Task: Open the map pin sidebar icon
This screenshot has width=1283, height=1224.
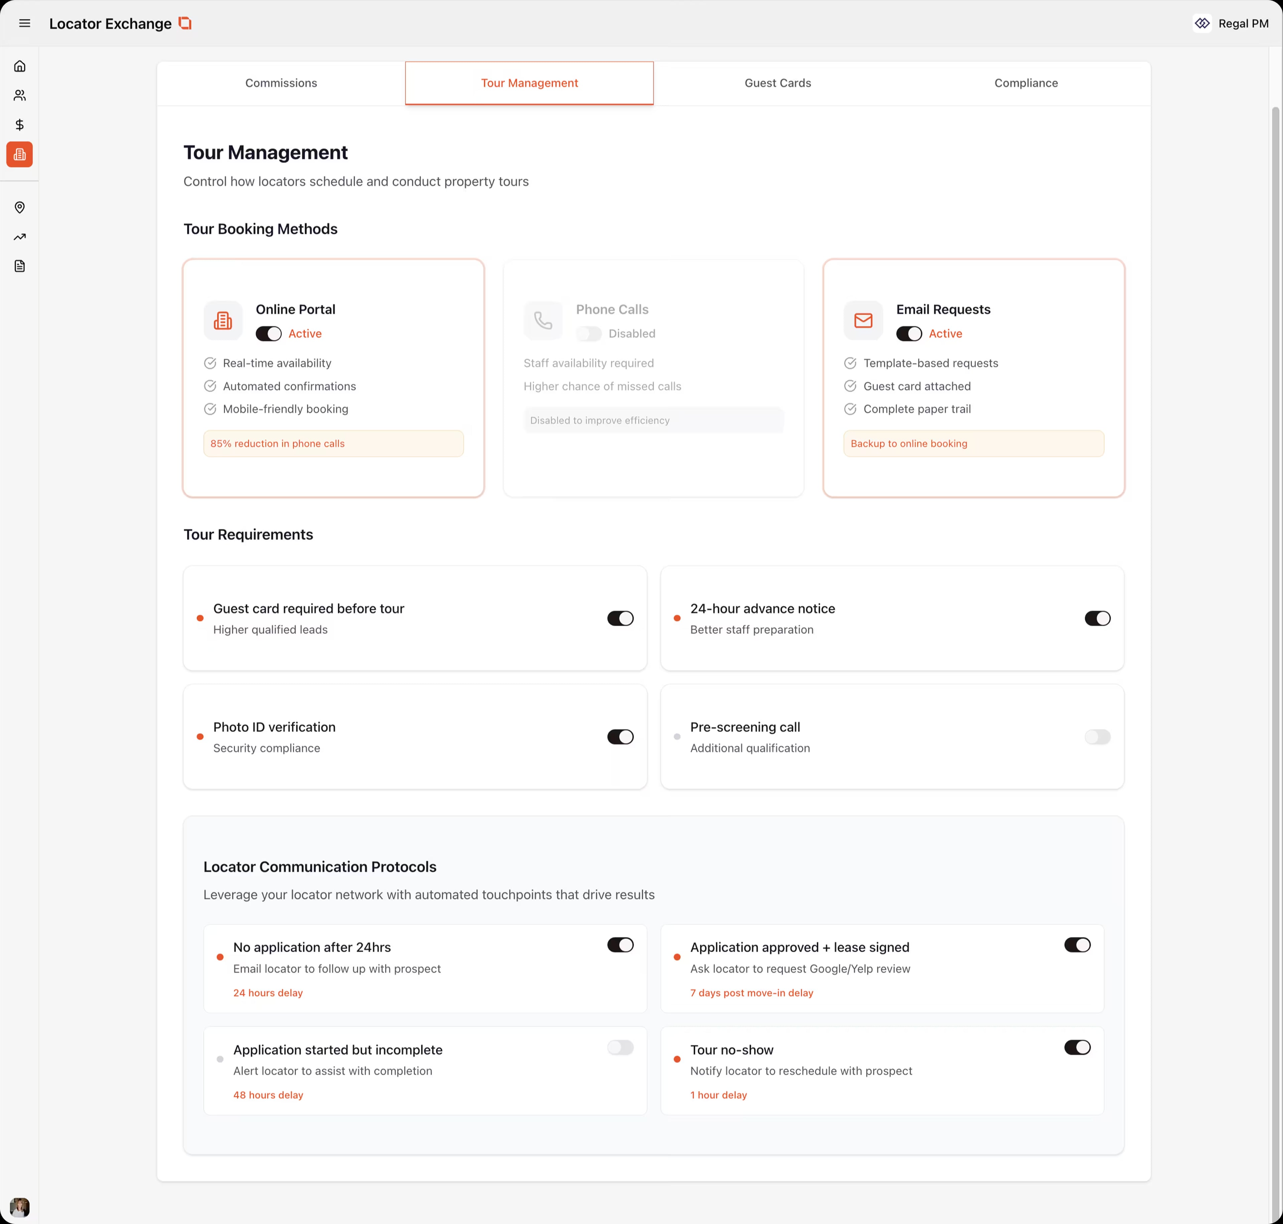Action: point(20,207)
